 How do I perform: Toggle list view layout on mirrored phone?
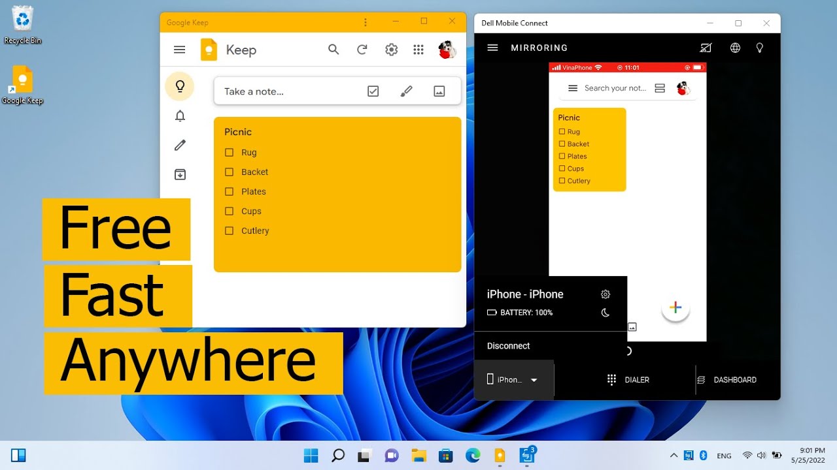(660, 88)
